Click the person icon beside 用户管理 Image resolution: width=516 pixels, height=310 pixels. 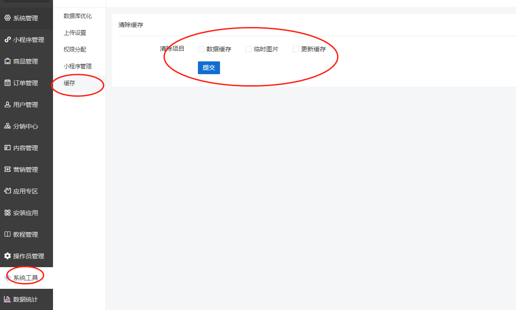pyautogui.click(x=7, y=104)
